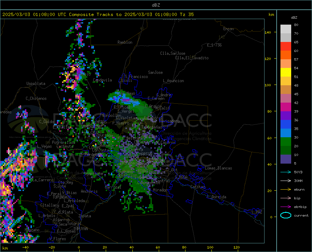Click the TUNUYAN place label
312x252 pixels.
coord(80,229)
